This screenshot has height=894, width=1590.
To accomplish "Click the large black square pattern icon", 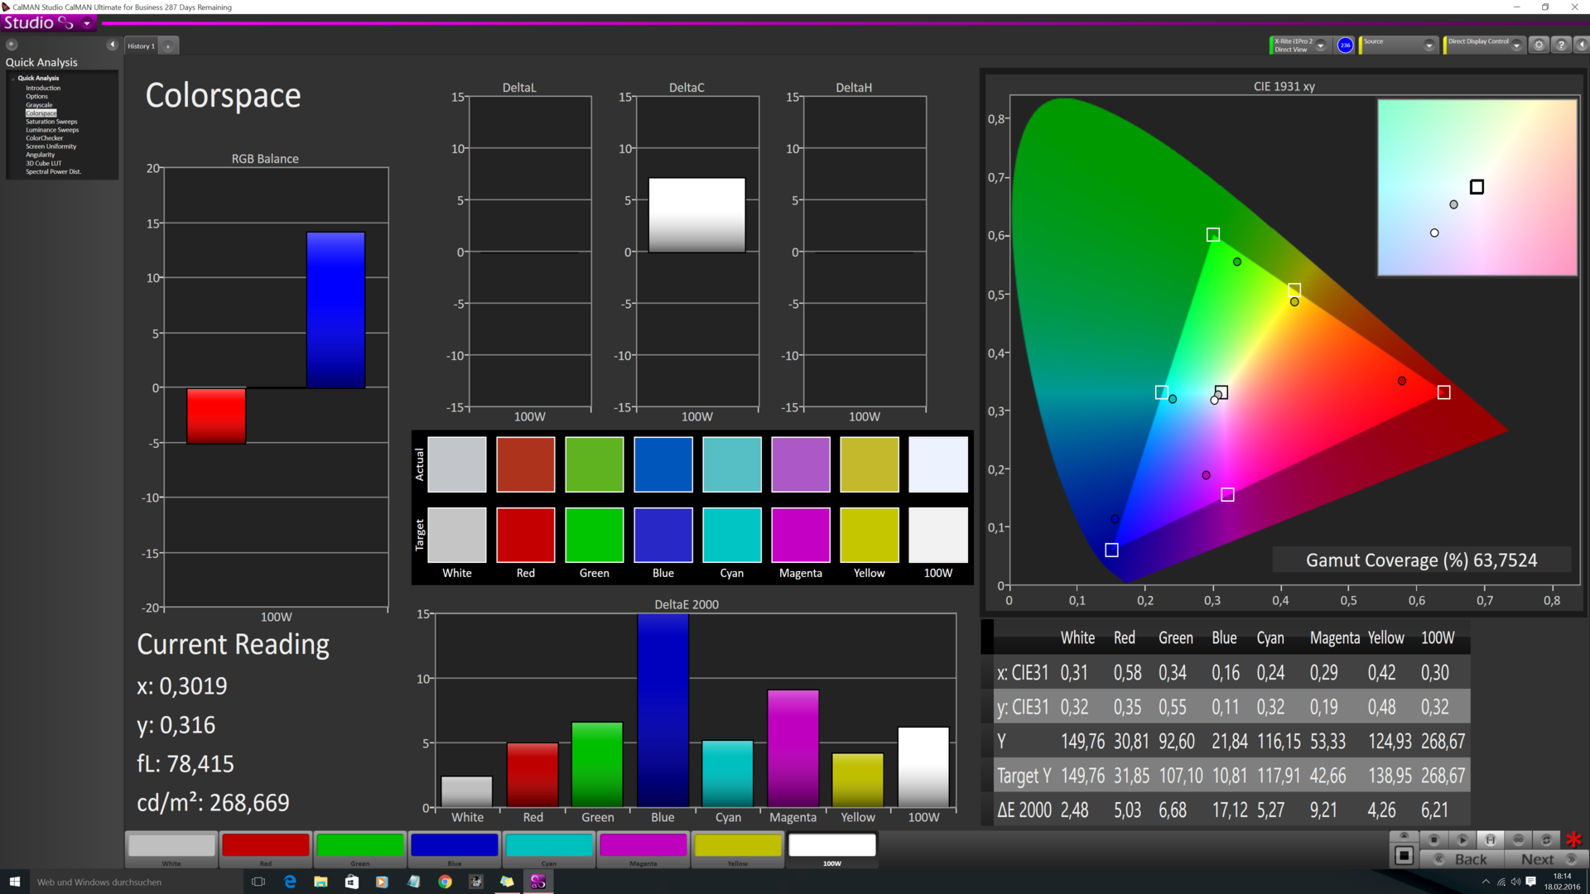I will pyautogui.click(x=1404, y=856).
